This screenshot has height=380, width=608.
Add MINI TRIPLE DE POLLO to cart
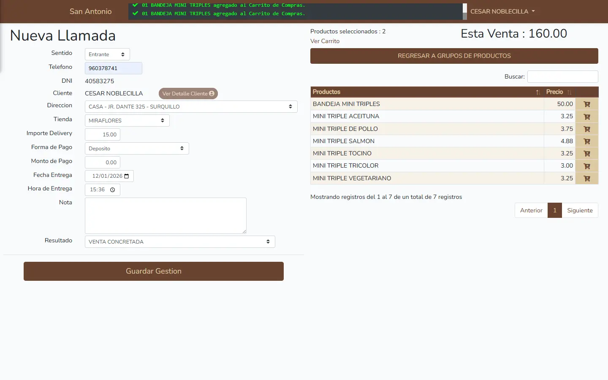coord(586,129)
